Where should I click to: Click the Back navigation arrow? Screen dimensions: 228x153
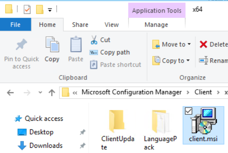(x=10, y=92)
